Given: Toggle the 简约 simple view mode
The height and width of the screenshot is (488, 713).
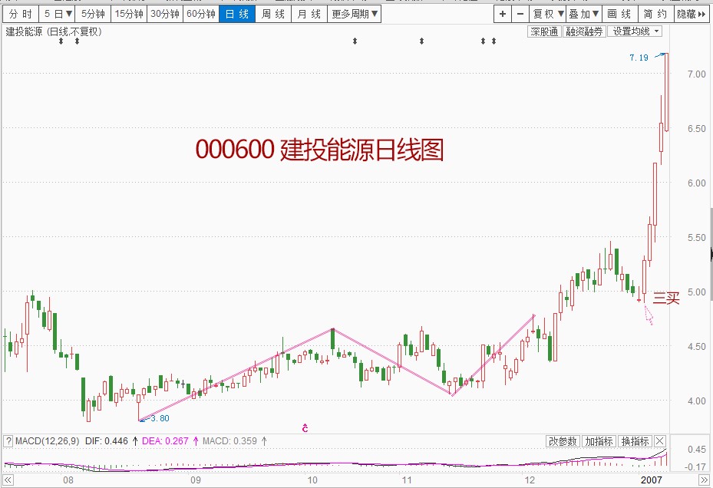Looking at the screenshot, I should 655,14.
